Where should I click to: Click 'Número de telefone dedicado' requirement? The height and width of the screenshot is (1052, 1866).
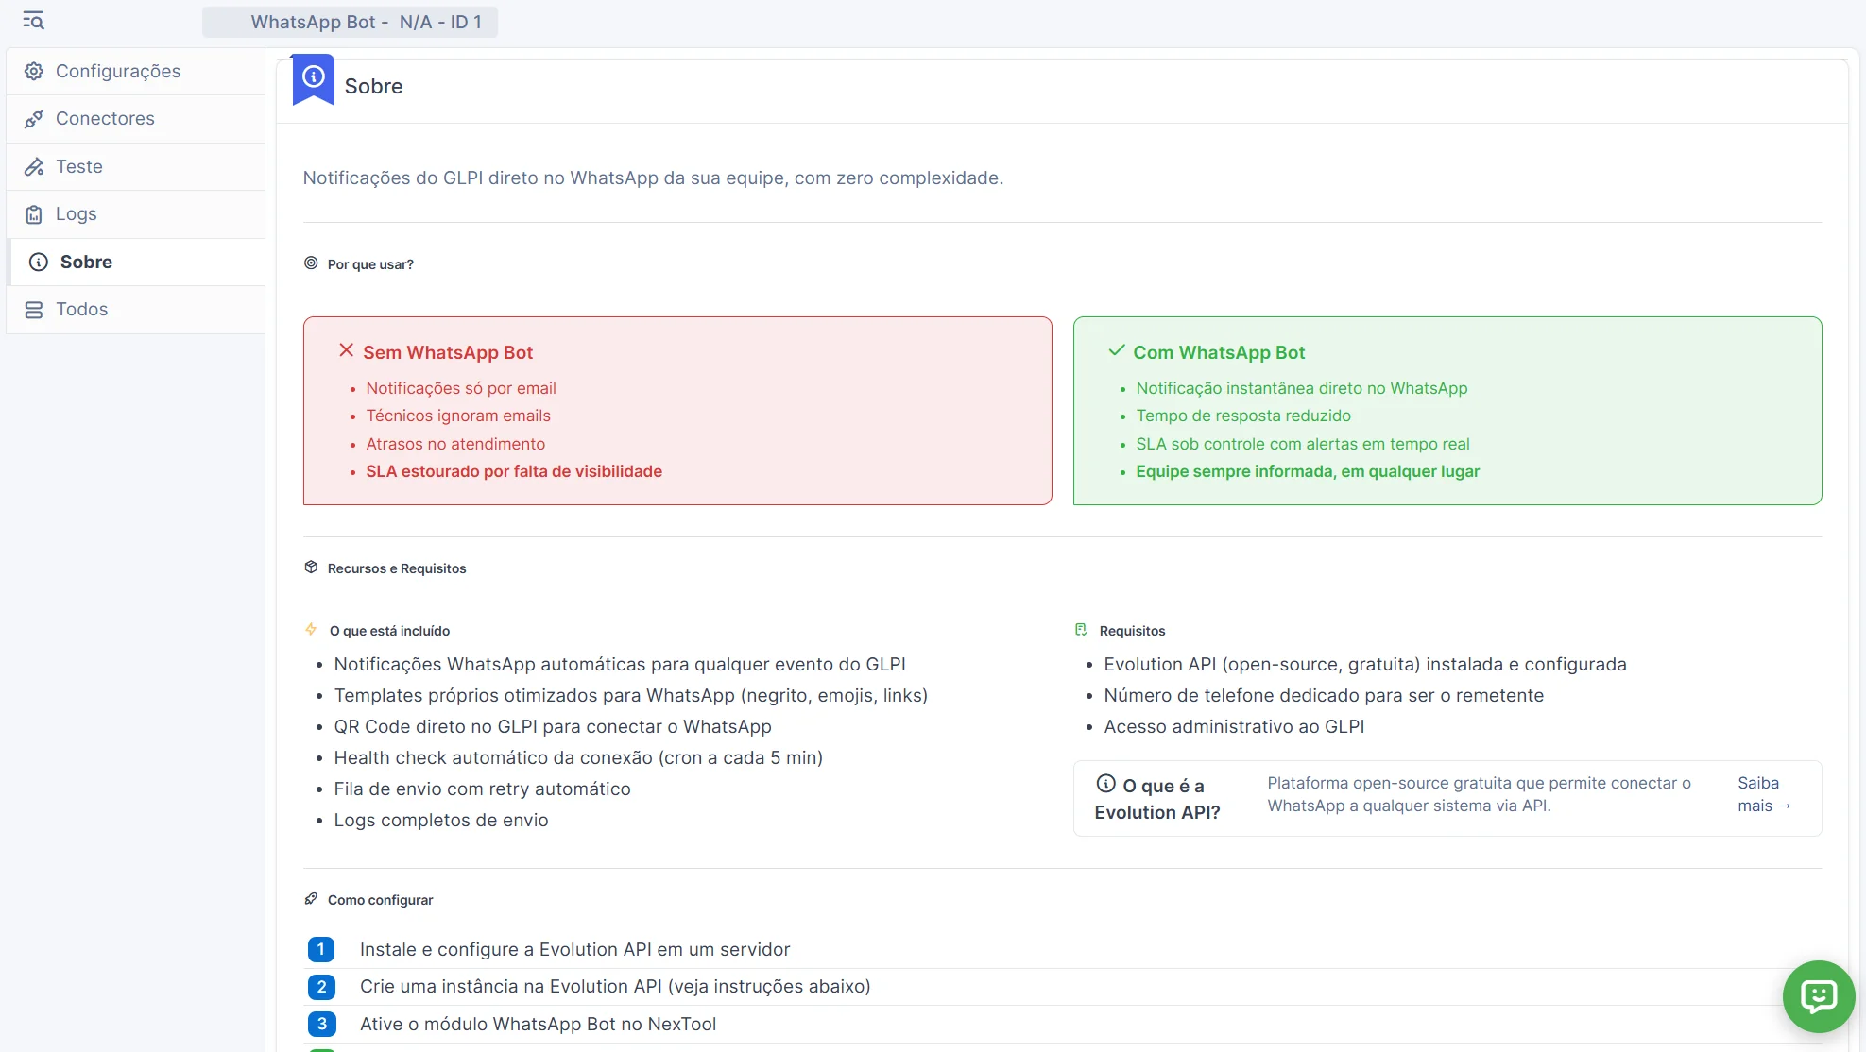(x=1324, y=696)
